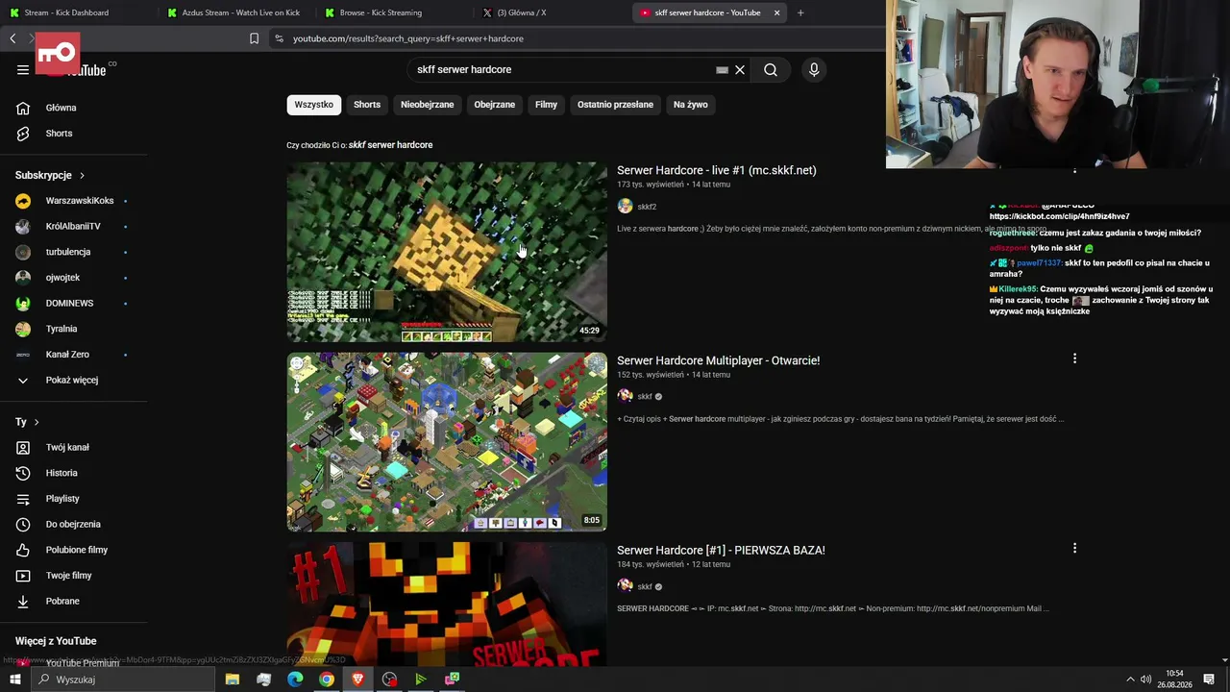The image size is (1230, 692).
Task: Select the Wszystko filter chip
Action: (313, 105)
